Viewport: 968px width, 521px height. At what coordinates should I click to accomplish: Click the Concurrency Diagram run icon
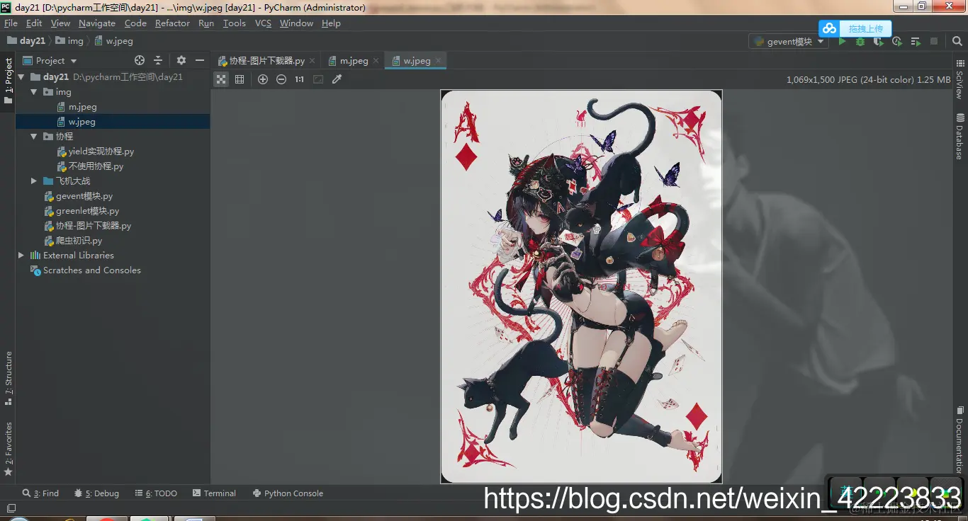pyautogui.click(x=916, y=42)
